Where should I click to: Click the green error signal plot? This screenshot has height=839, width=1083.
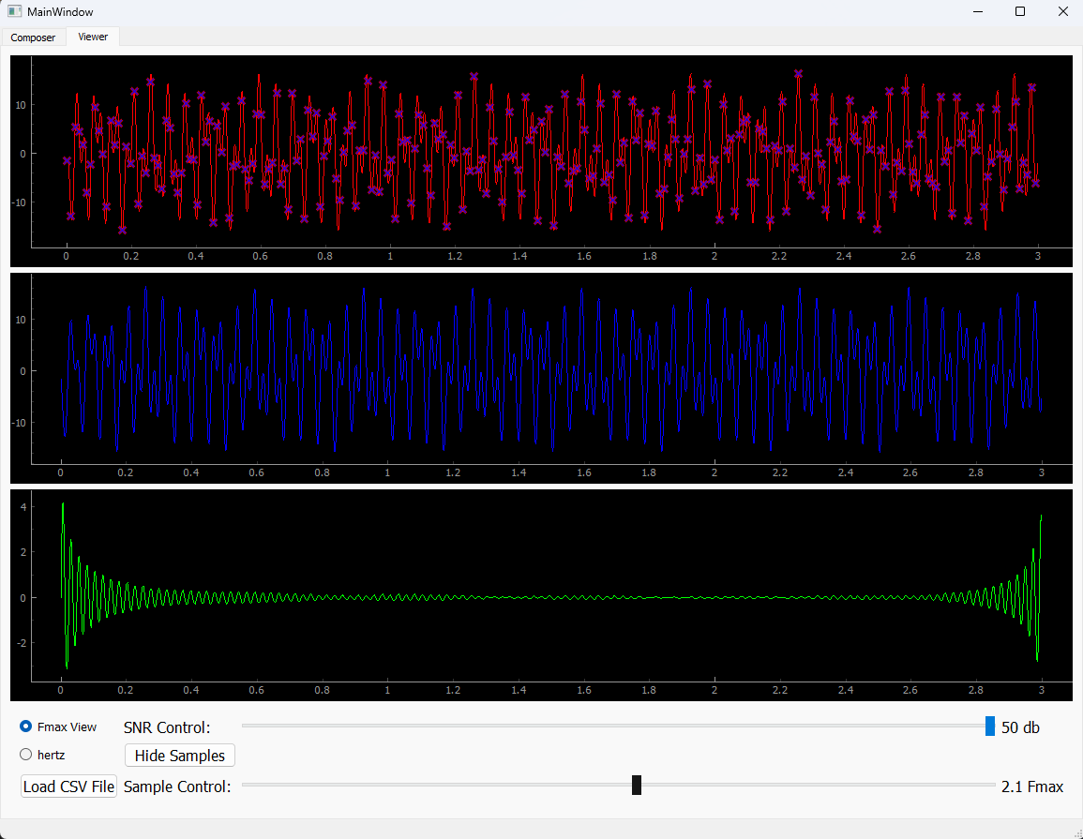point(542,595)
